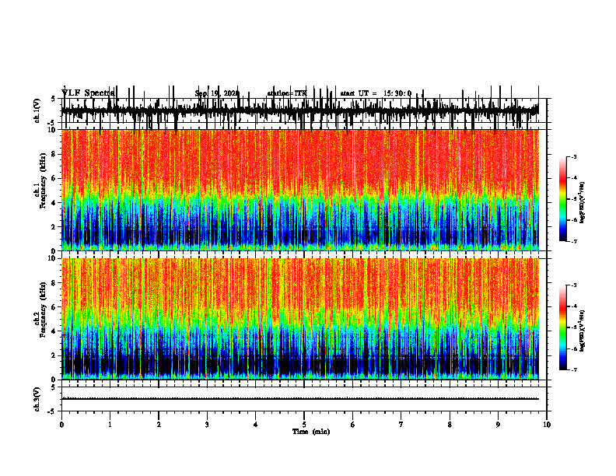This screenshot has height=476, width=616.
Task: Select the start UT 15:30:0 text
Action: [x=376, y=93]
